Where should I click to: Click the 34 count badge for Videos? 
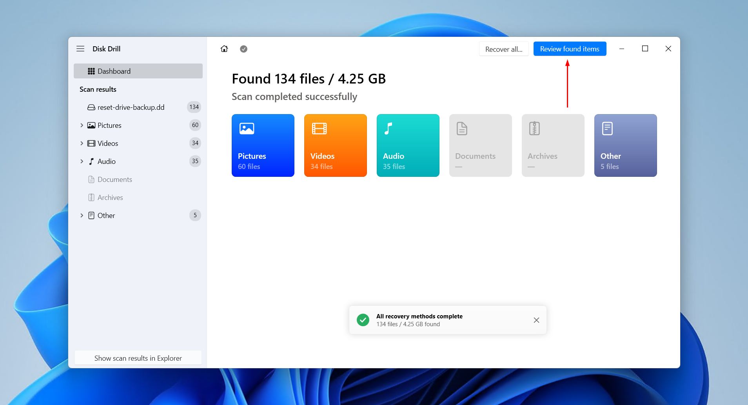tap(195, 143)
